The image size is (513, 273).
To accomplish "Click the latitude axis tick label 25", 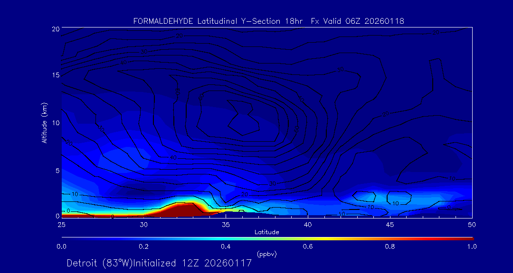I will pyautogui.click(x=61, y=225).
